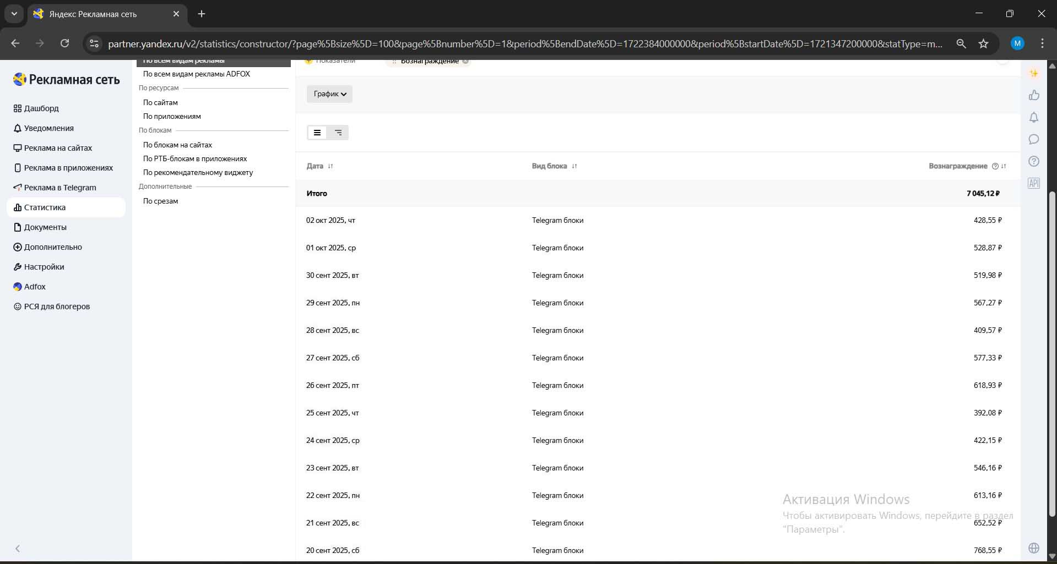Open the По сайтам report

coord(160,102)
